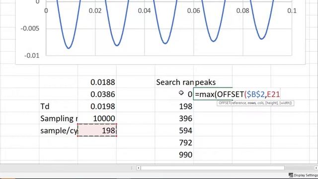The height and width of the screenshot is (179, 318).
Task: Click x-axis label 0.02 in chart
Action: click(x=95, y=11)
